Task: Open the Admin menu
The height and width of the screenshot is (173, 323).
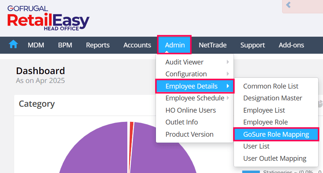Action: coord(174,45)
